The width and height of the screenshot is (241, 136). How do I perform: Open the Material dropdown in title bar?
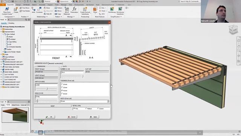[56, 2]
